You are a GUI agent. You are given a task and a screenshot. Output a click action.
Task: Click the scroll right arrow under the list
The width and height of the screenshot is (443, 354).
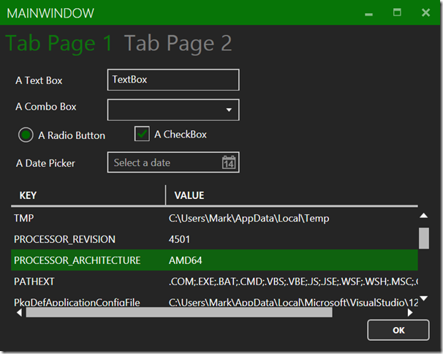click(x=410, y=312)
